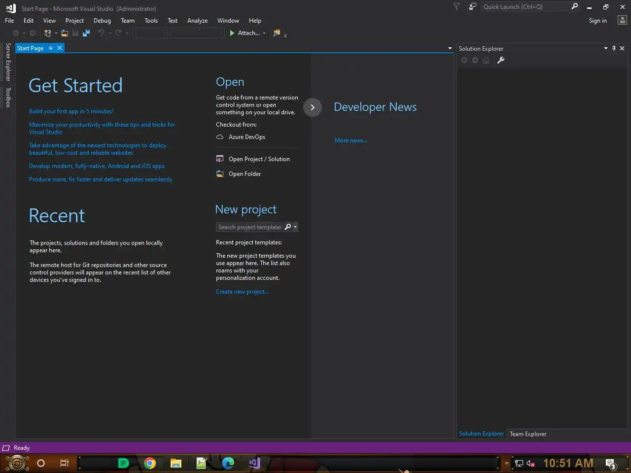The height and width of the screenshot is (473, 631).
Task: Click the Undo toolbar icon
Action: coord(101,33)
